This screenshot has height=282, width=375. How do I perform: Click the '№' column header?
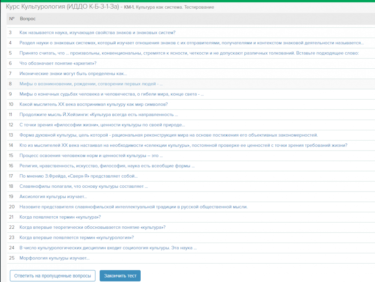12,19
